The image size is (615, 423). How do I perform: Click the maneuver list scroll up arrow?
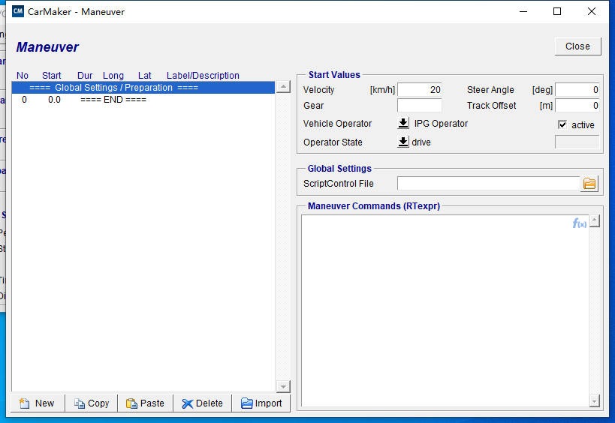283,86
